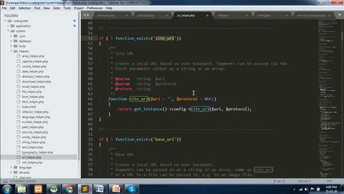Close the url_helper.php tab

click(207, 16)
